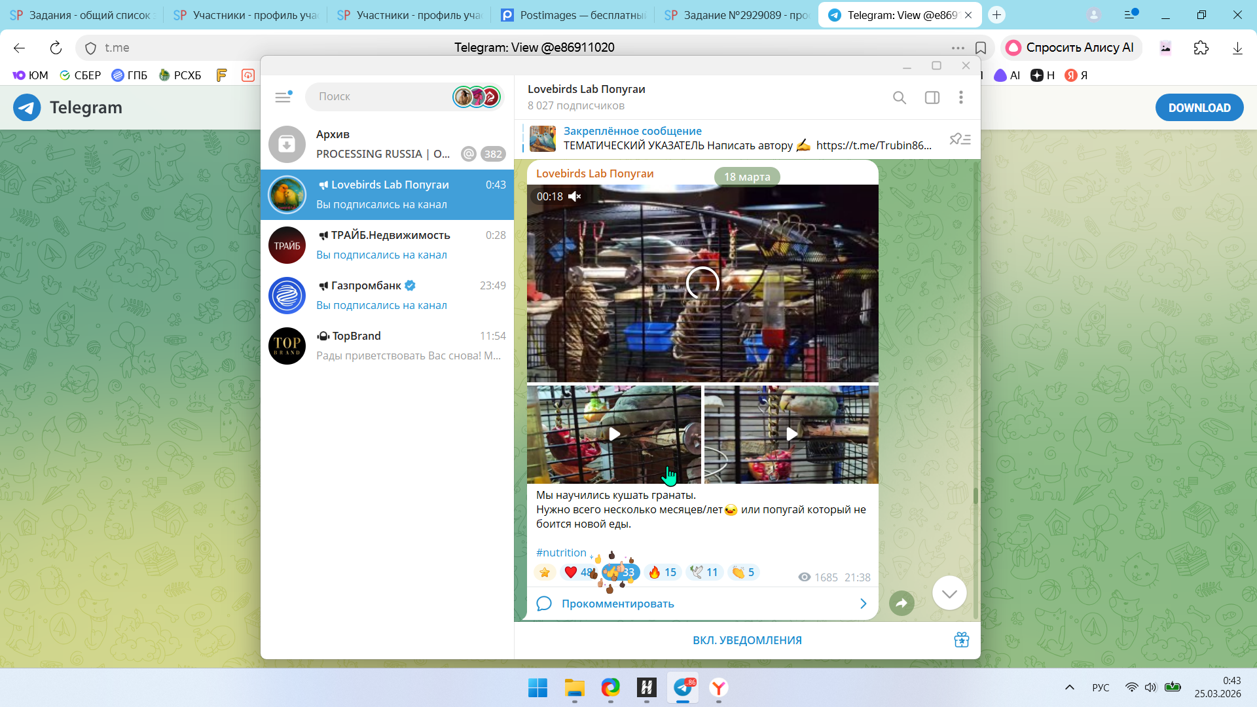Unmute the video sound icon
This screenshot has height=707, width=1257.
click(x=575, y=196)
